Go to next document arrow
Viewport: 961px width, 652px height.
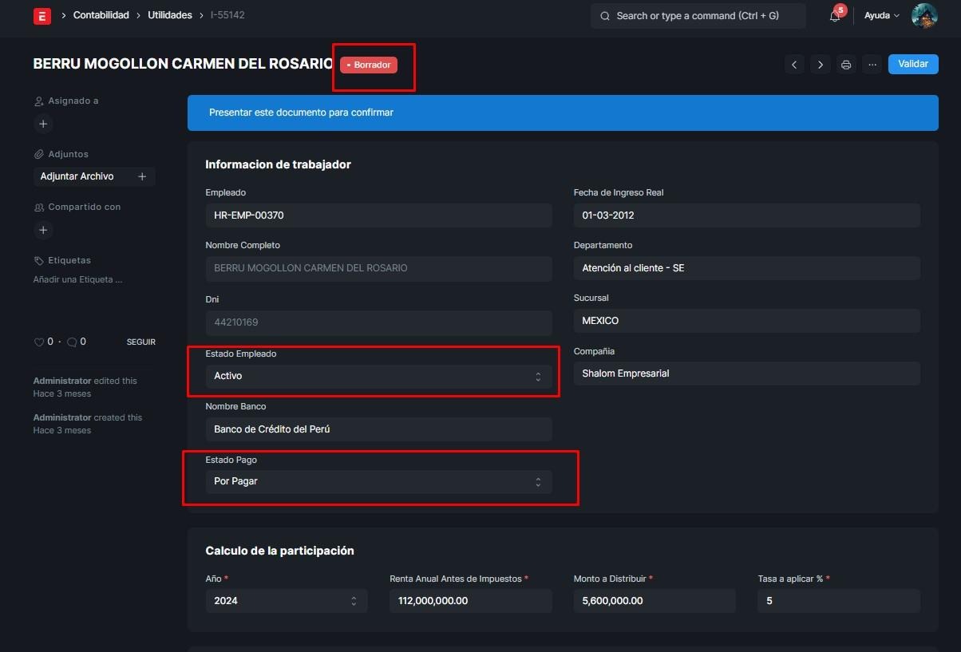click(x=820, y=65)
